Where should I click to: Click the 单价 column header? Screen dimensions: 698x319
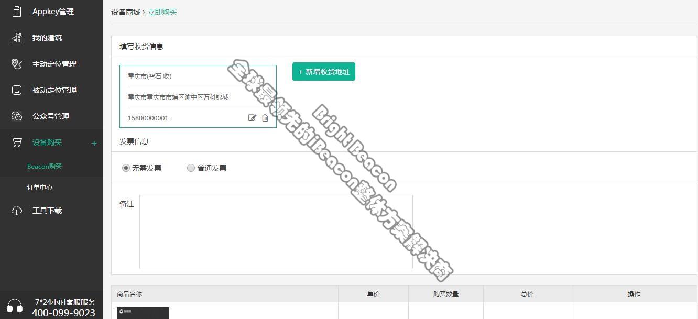coord(373,294)
